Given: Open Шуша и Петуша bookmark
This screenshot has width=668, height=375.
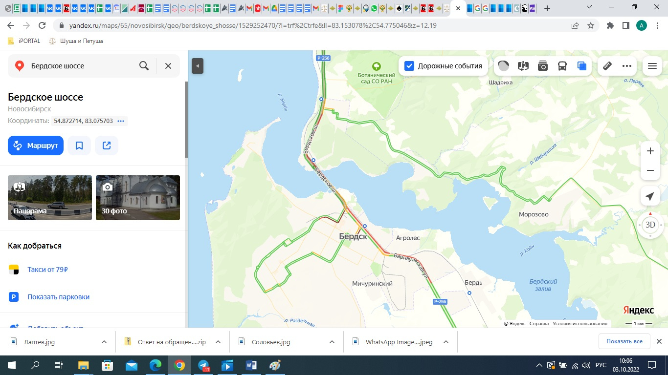Looking at the screenshot, I should [76, 41].
